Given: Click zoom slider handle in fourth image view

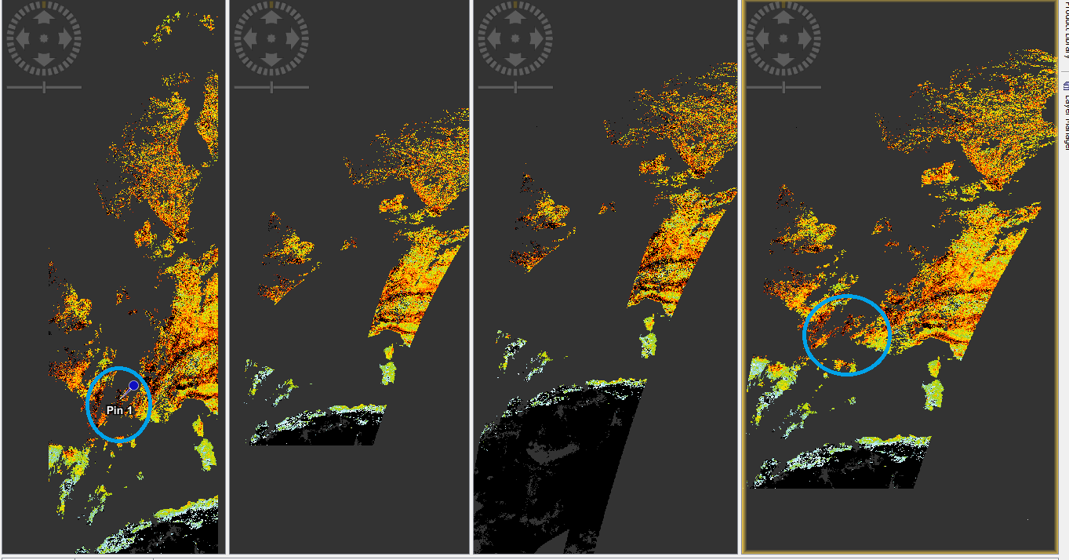Looking at the screenshot, I should (x=784, y=87).
